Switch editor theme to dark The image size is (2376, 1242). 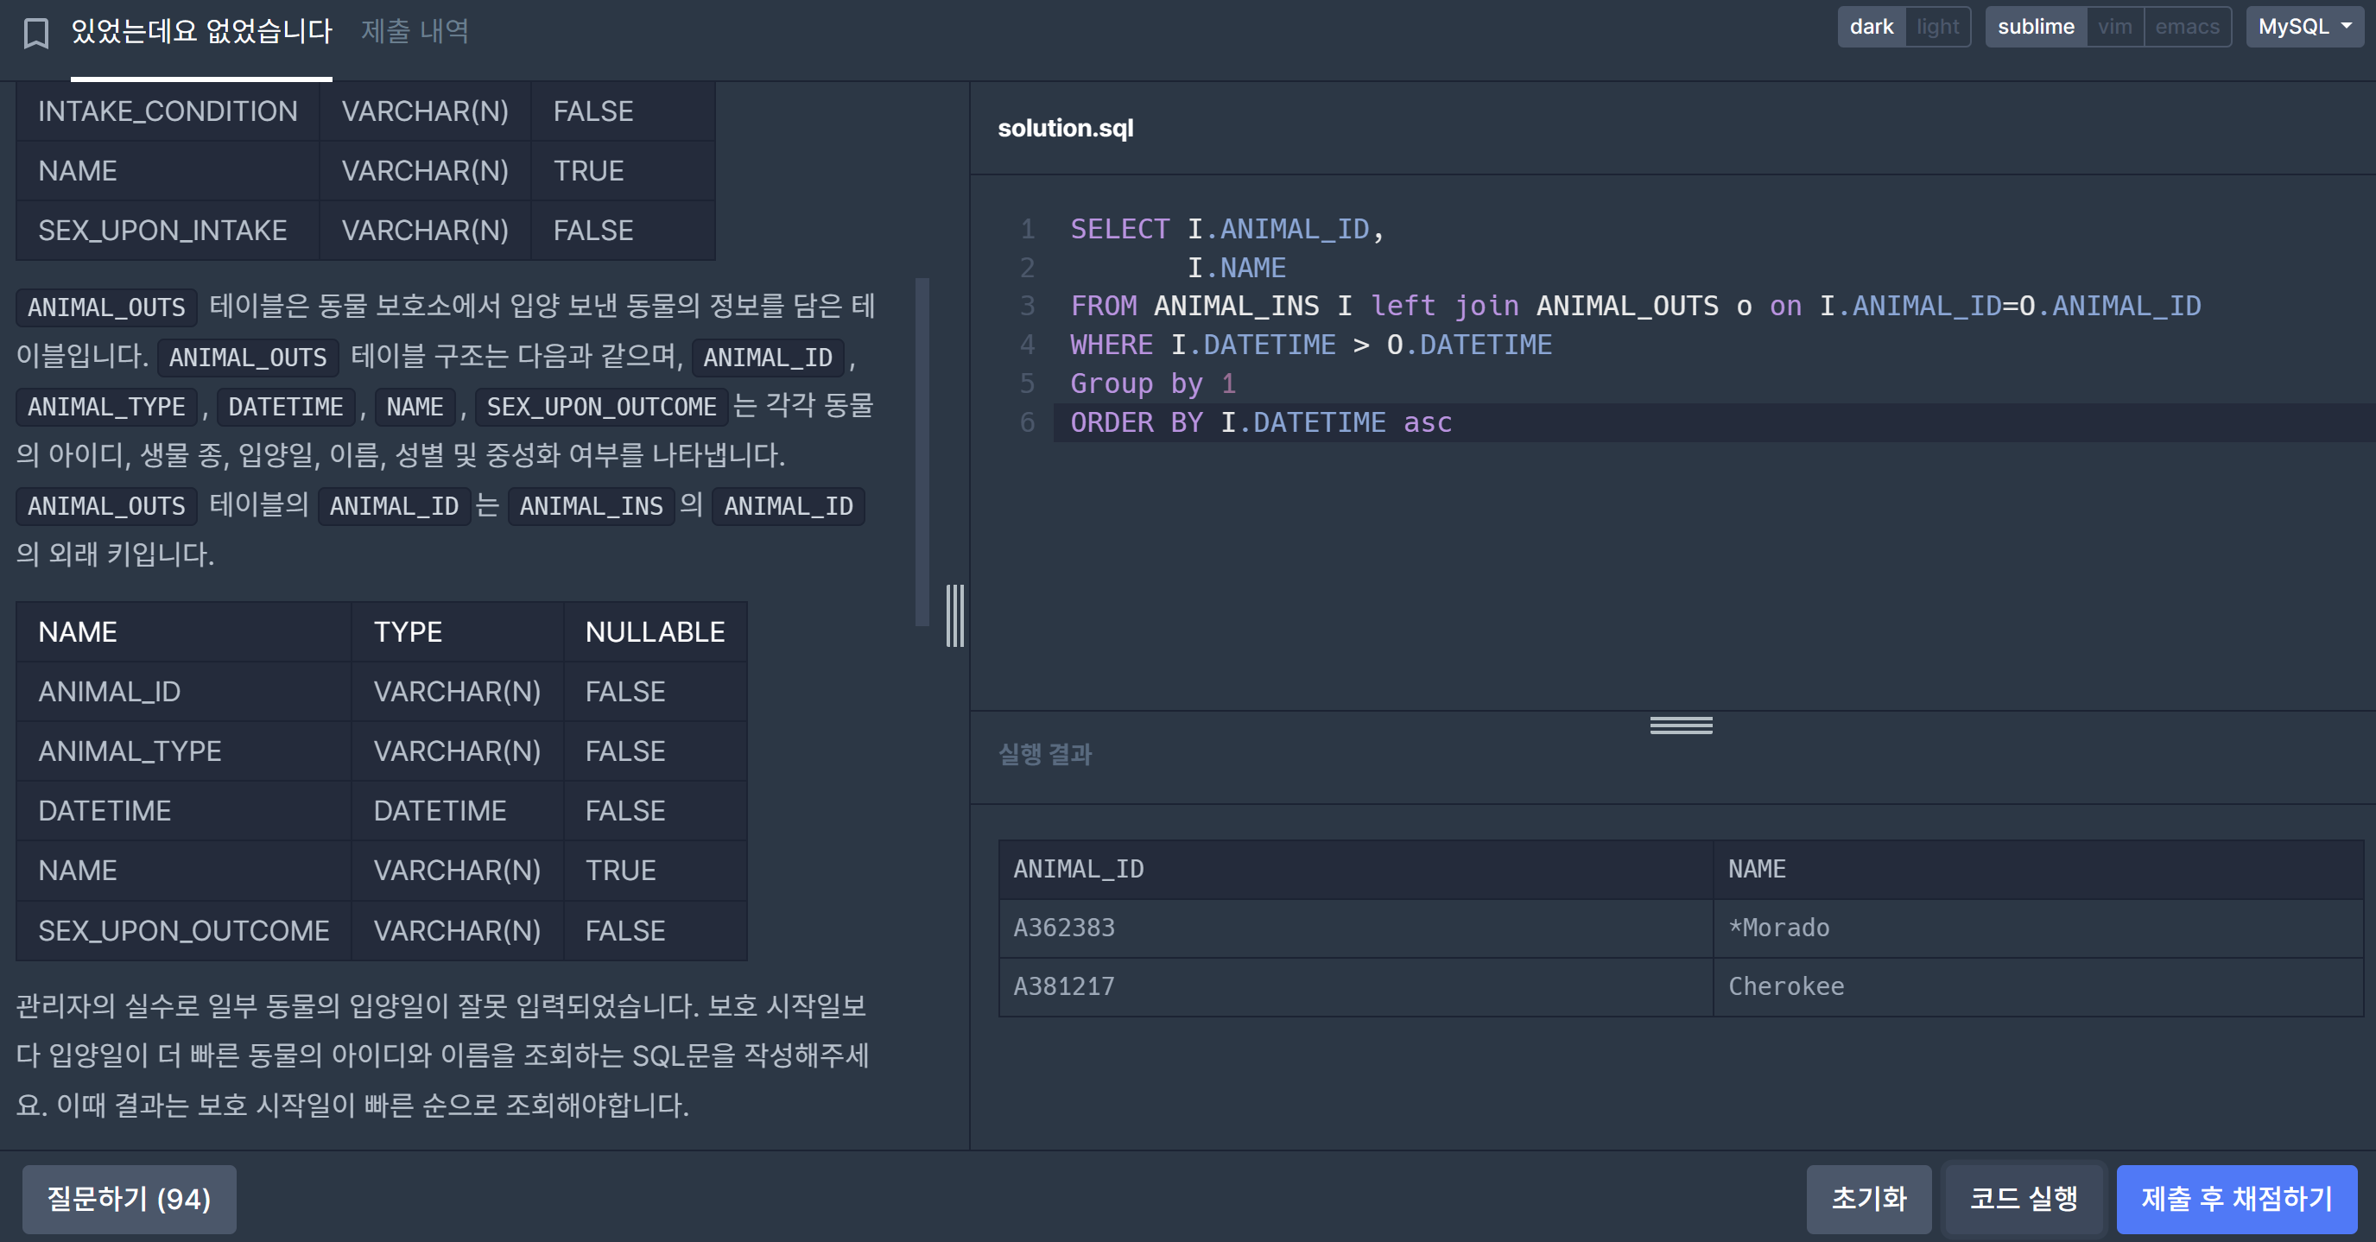click(1871, 27)
